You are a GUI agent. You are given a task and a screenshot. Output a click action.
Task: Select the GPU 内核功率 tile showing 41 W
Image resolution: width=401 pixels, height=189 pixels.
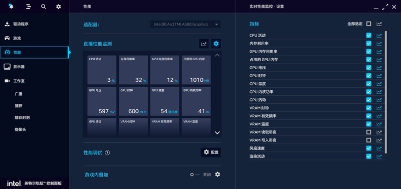click(196, 101)
